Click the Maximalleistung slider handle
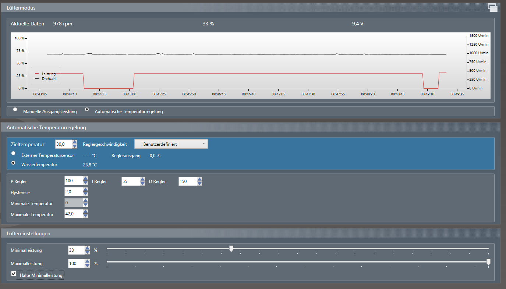The image size is (506, 289). click(x=488, y=262)
